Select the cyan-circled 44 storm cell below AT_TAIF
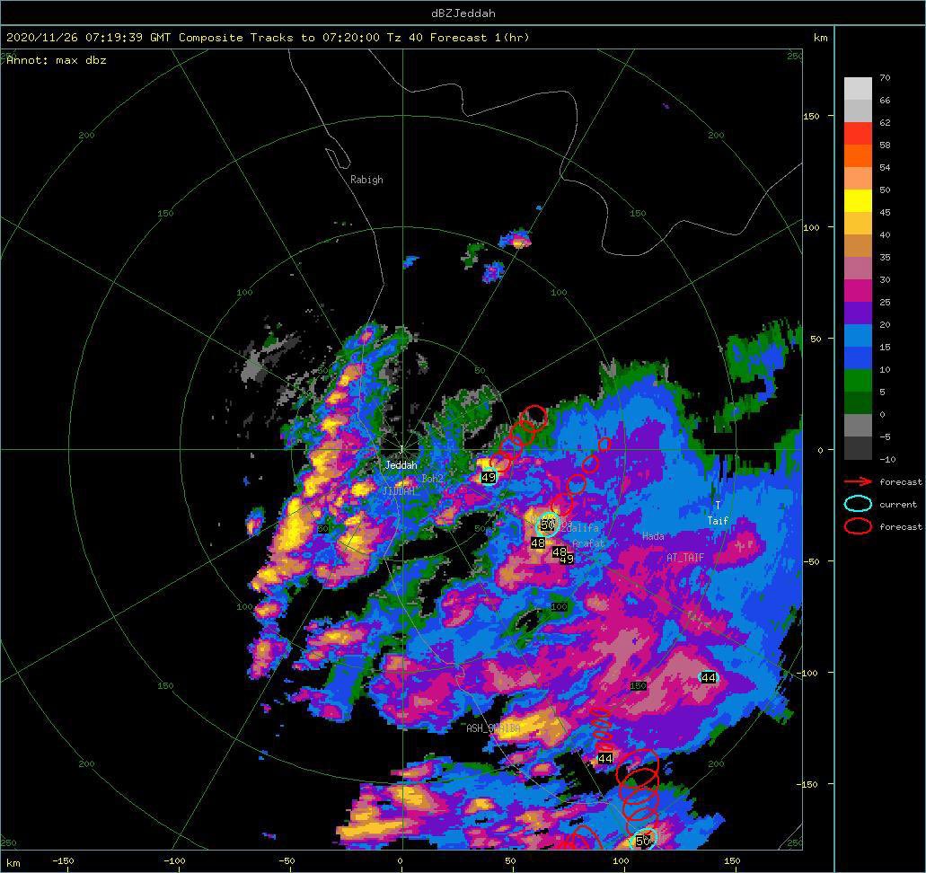The height and width of the screenshot is (873, 926). click(709, 677)
